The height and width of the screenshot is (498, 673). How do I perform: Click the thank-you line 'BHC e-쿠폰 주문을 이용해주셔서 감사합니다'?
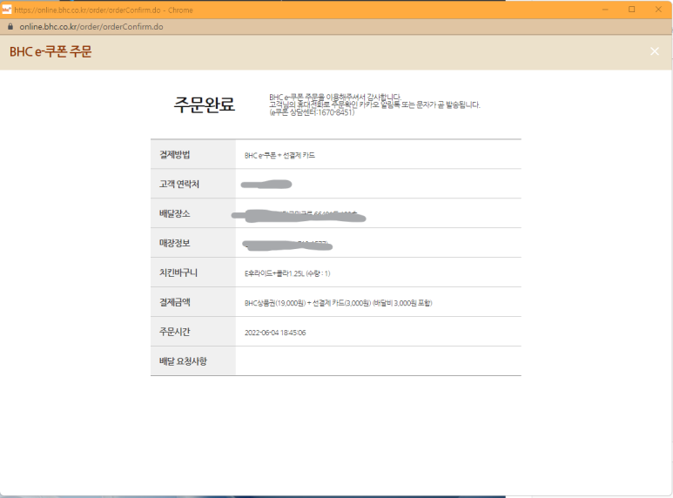[x=335, y=97]
